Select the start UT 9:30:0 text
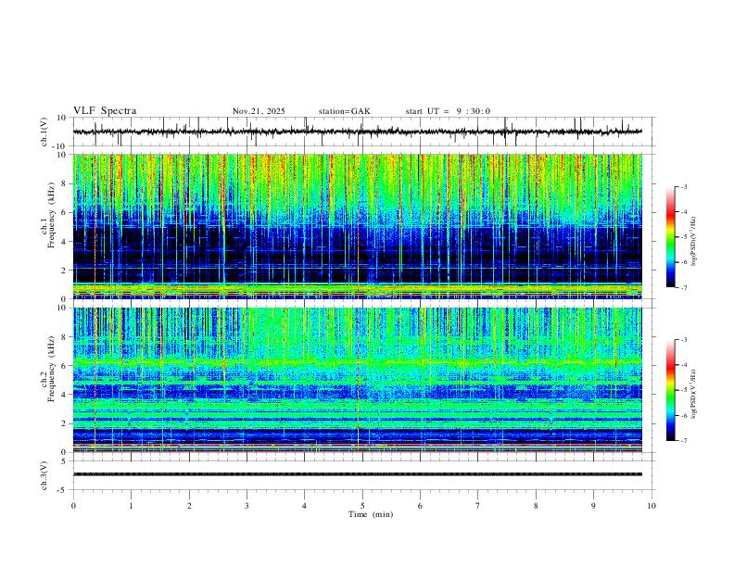734x567 pixels. 448,111
